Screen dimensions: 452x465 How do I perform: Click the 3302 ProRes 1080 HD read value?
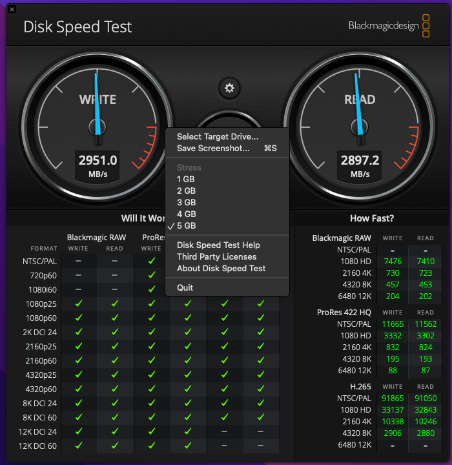[x=426, y=335]
